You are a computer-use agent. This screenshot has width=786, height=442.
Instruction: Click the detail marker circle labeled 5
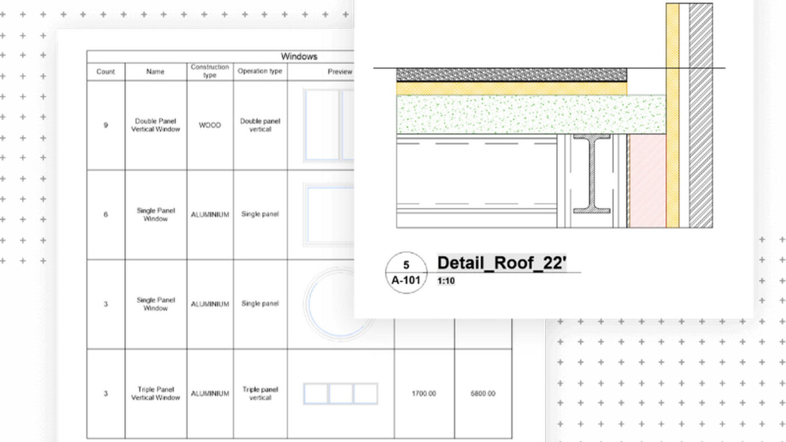[x=406, y=265]
